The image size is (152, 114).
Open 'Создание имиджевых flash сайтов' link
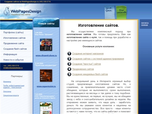click(90, 74)
